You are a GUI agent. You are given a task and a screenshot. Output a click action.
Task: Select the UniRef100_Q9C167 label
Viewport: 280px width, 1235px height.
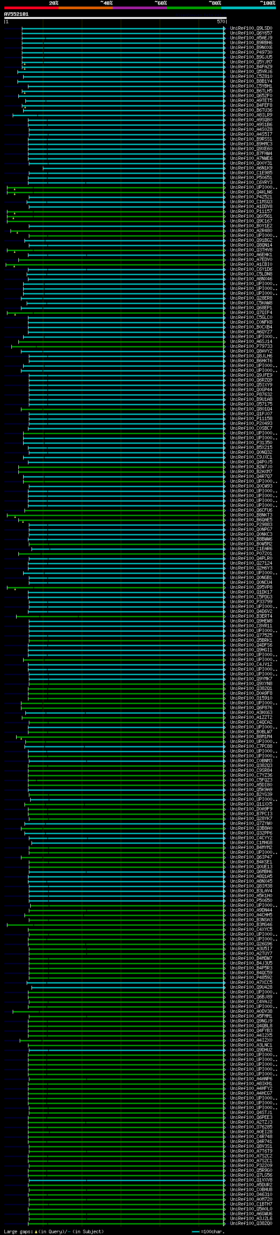(251, 221)
